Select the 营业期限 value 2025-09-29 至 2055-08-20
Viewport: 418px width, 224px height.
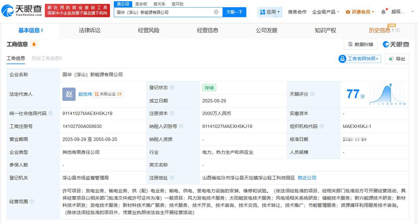point(90,139)
